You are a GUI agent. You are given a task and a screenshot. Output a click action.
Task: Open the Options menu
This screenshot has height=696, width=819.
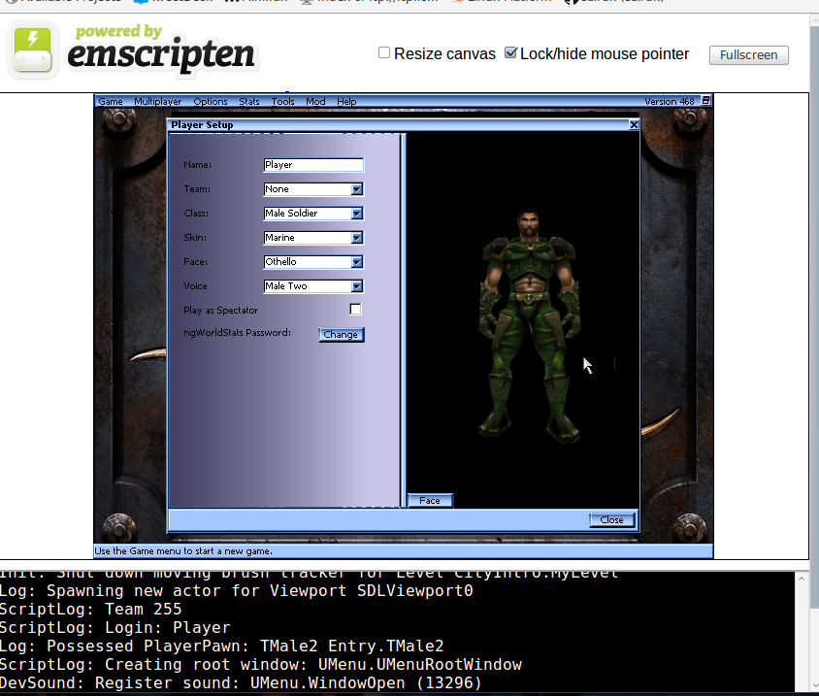[211, 101]
